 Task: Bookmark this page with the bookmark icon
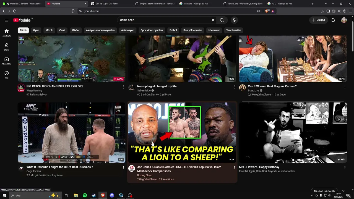pos(73,11)
